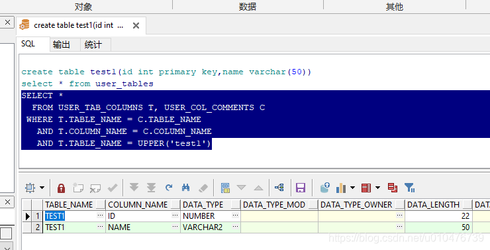
Task: Click the 'create table test1' statement line
Action: pyautogui.click(x=166, y=72)
